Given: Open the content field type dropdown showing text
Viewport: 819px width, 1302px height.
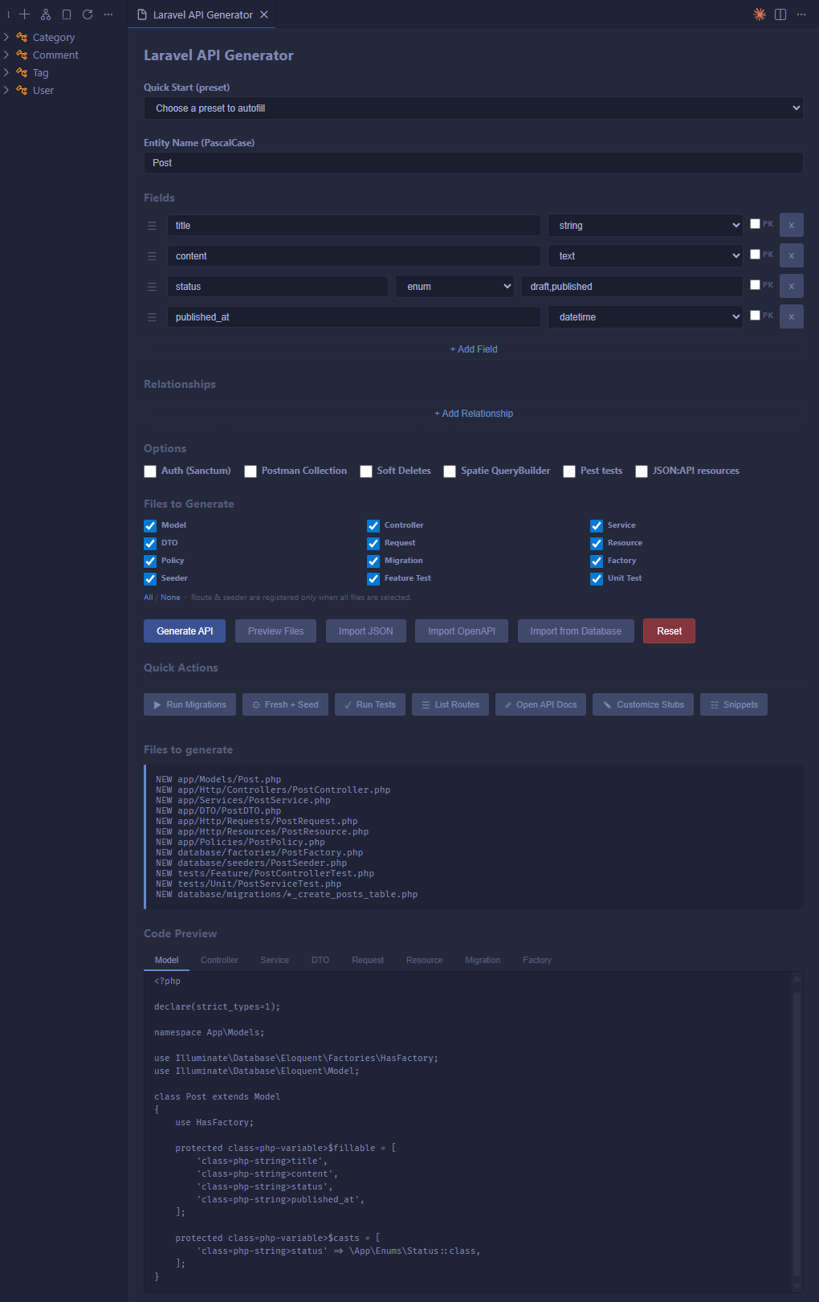Looking at the screenshot, I should (646, 256).
